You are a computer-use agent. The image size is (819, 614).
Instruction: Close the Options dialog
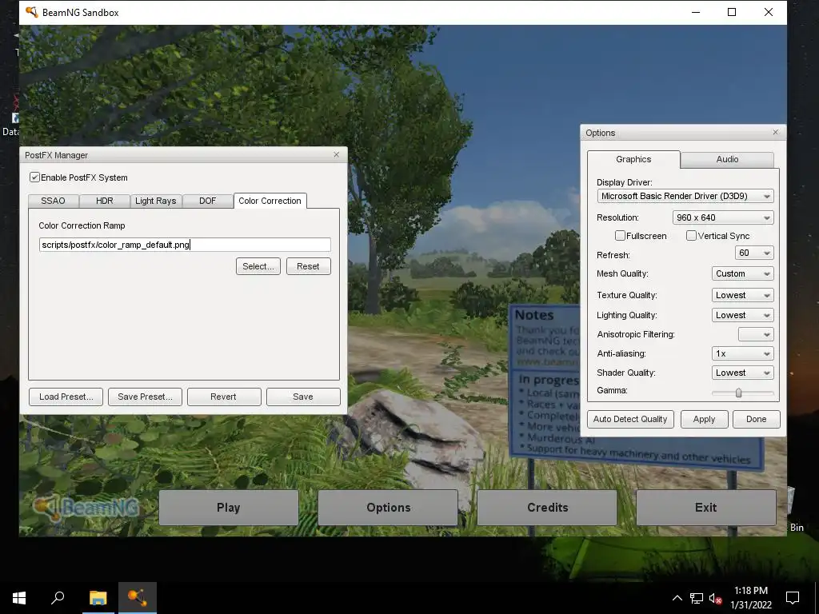click(x=776, y=132)
